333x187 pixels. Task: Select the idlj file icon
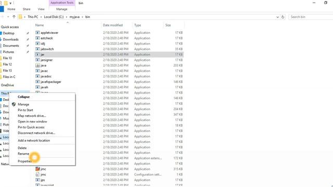37,44
